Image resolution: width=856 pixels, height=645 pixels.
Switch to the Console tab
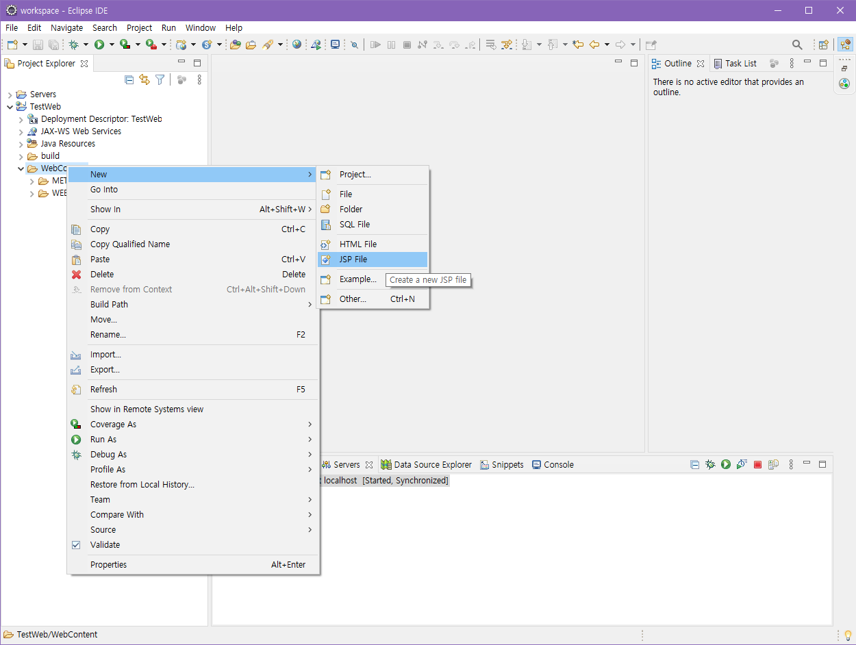(x=553, y=464)
